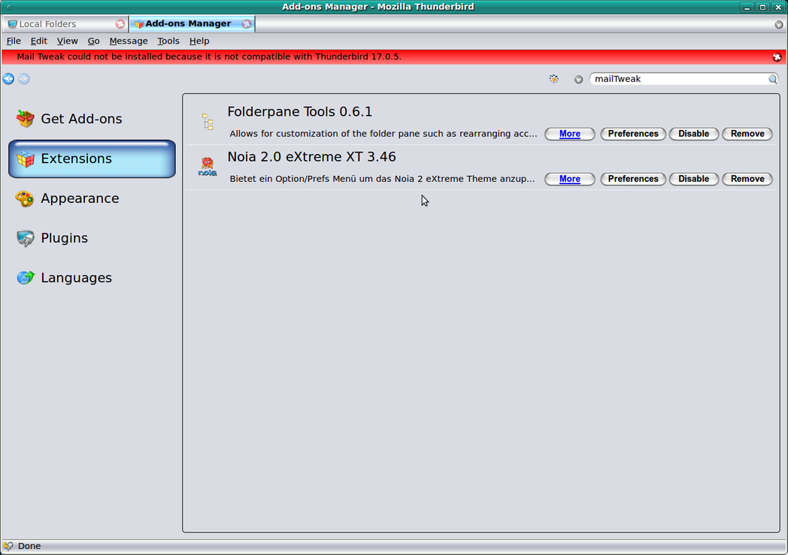Viewport: 788px width, 555px height.
Task: Click the Languages globe icon
Action: [25, 277]
